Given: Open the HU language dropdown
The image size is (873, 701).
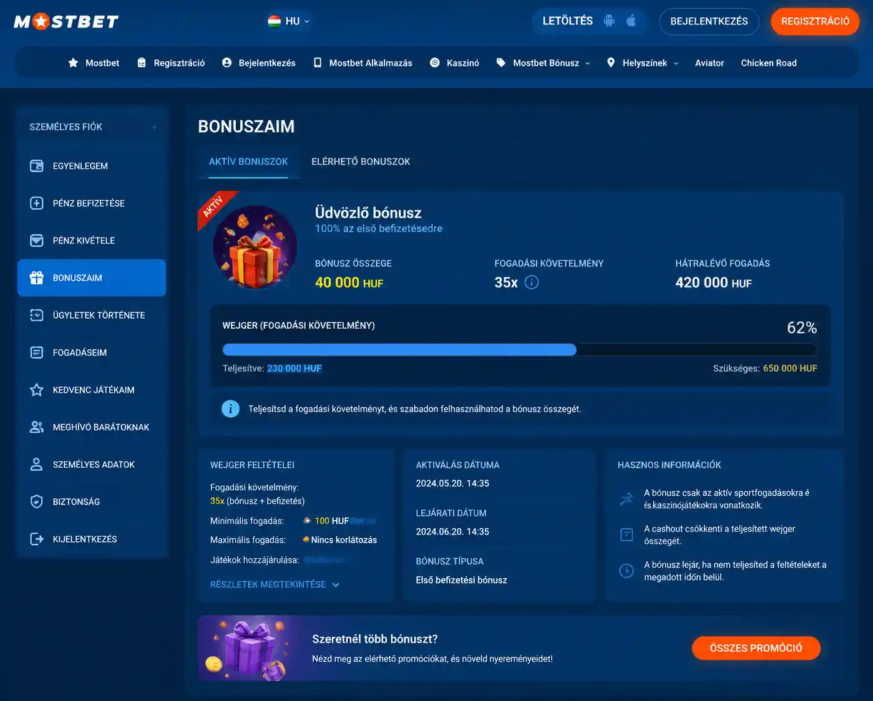Looking at the screenshot, I should [289, 21].
